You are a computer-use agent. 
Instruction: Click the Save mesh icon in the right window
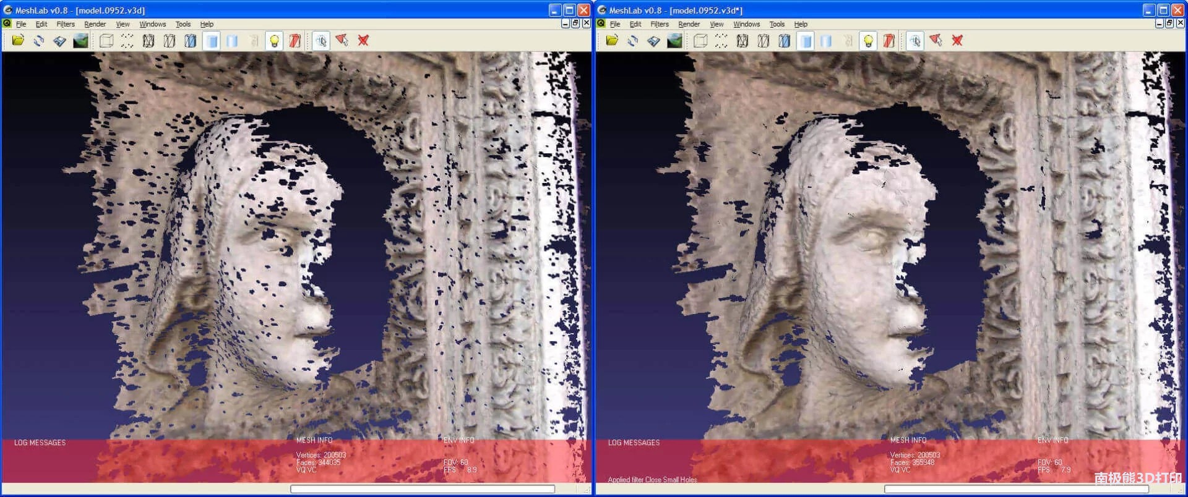(653, 41)
